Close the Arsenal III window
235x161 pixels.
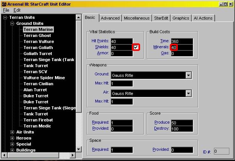[230, 4]
